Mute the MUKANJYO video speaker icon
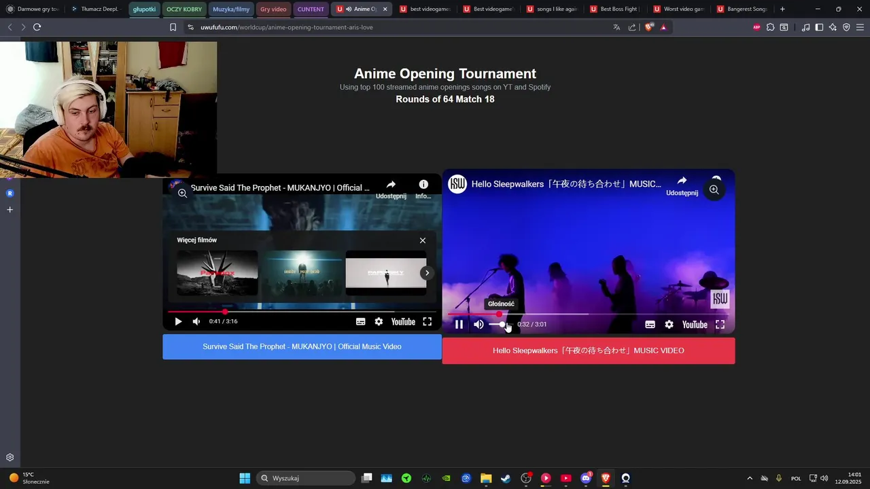870x489 pixels. [x=196, y=322]
